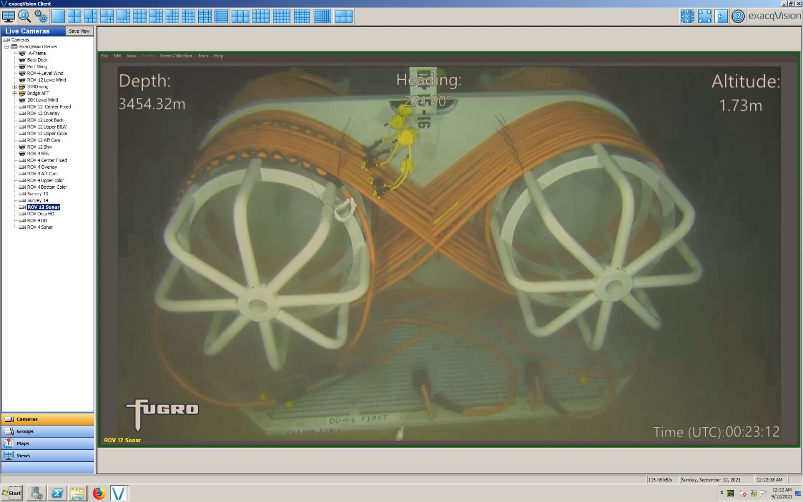Select ROV 12 Upper Color camera
This screenshot has height=502, width=803.
[x=47, y=134]
